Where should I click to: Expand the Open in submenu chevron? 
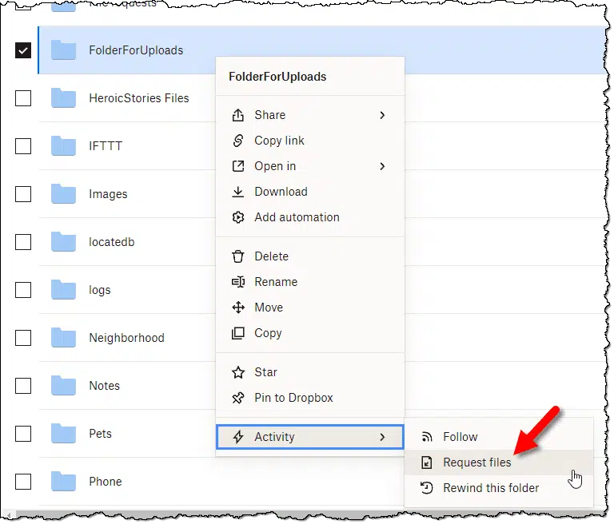(x=383, y=167)
